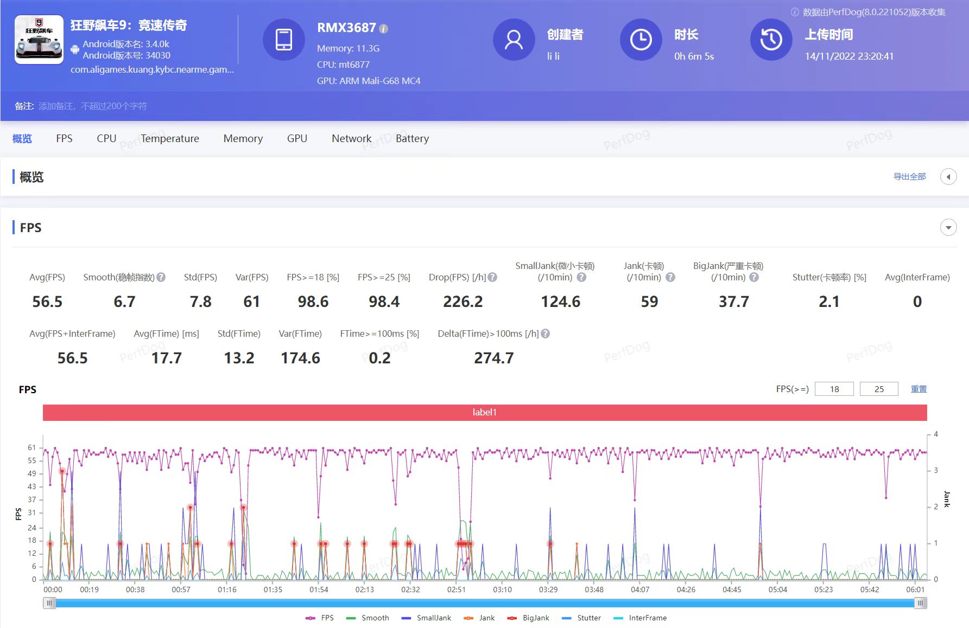Toggle SmallJank series in chart legend
Viewport: 969px width, 628px height.
click(426, 618)
